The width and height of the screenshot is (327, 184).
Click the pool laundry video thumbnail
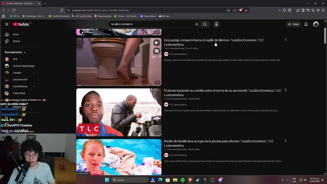[x=119, y=157]
